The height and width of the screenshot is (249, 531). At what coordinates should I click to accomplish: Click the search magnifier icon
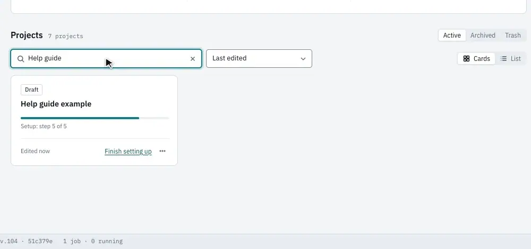coord(21,59)
